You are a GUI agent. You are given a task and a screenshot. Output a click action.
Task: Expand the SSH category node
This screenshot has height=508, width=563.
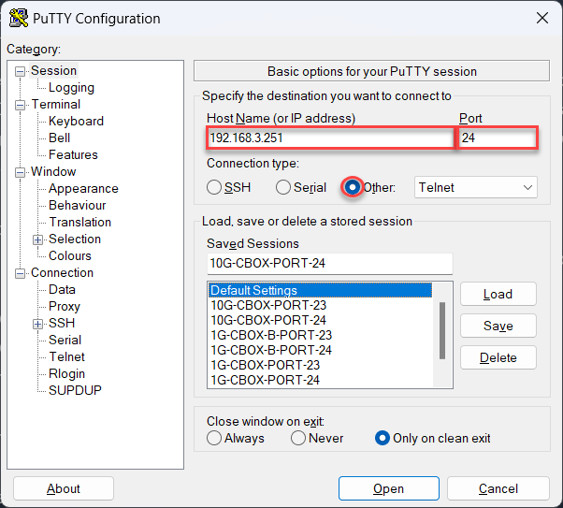(x=38, y=324)
